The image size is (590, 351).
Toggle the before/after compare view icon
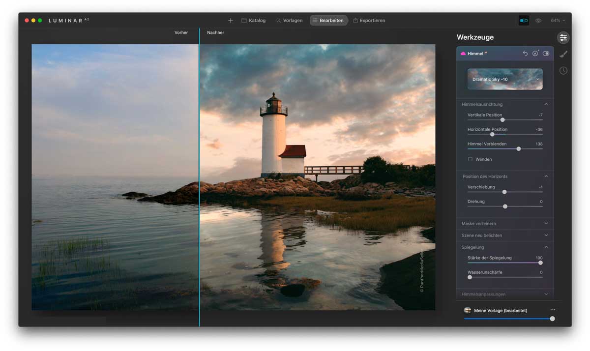coord(524,21)
